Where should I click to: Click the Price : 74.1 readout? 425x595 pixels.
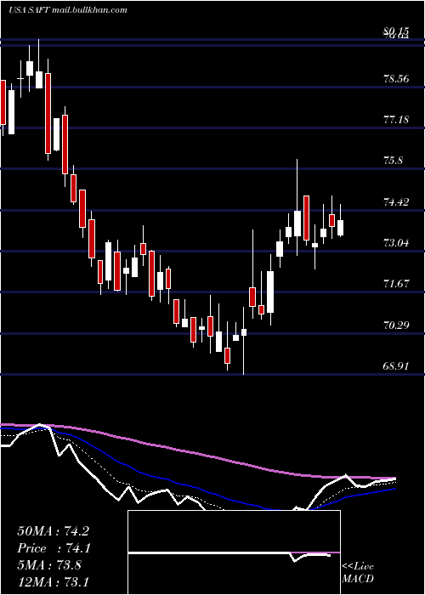click(x=53, y=548)
